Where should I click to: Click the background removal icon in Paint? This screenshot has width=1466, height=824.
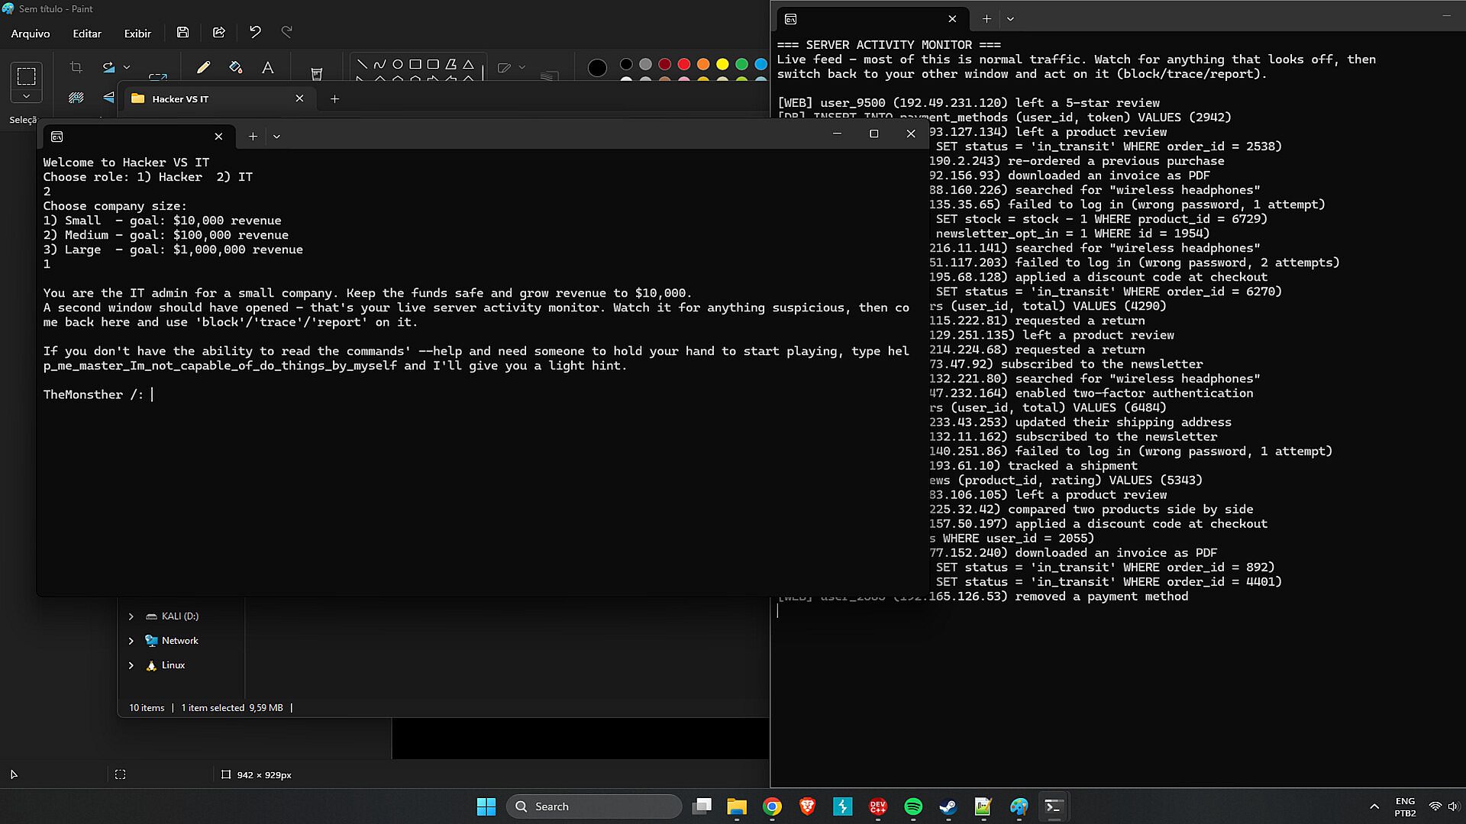[76, 98]
